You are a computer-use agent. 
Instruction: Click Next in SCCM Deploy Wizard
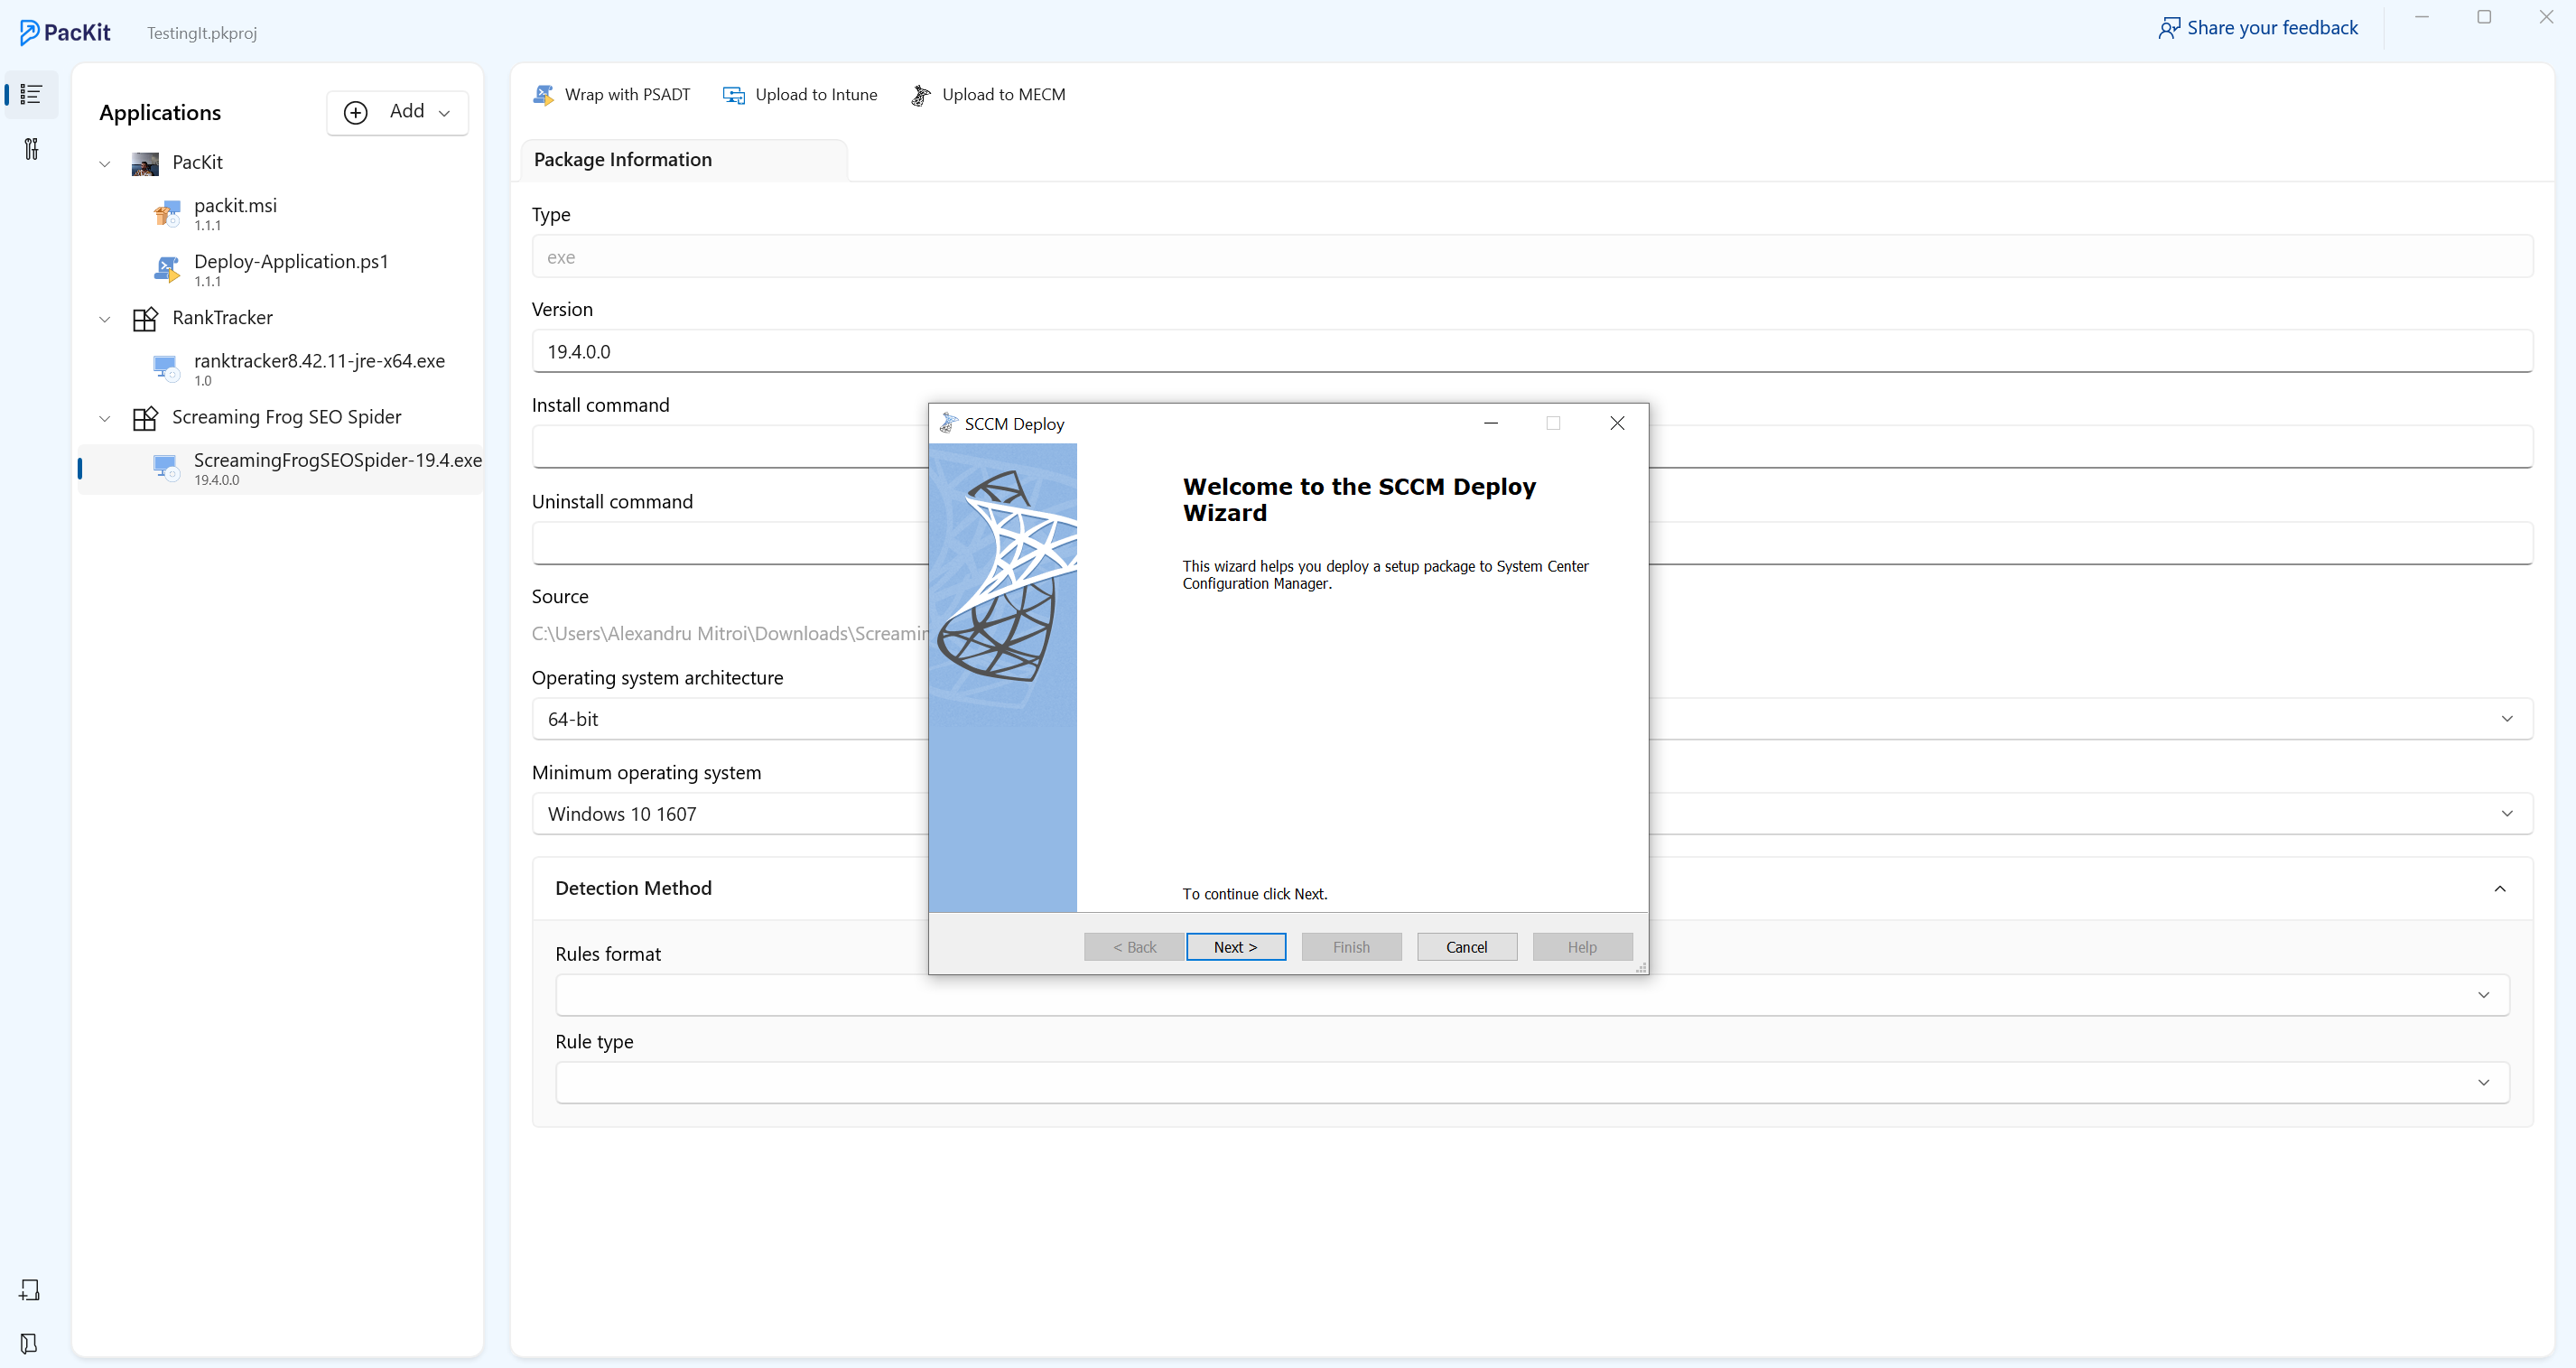(x=1235, y=945)
